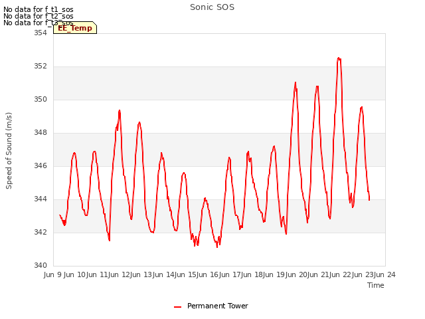Screen dimensions: 425x319
Task: Click the 354 y-axis tick label
Action: [40, 33]
